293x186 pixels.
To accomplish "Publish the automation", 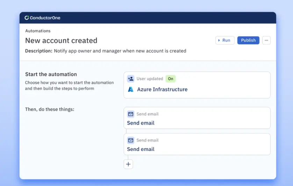I will point(248,40).
